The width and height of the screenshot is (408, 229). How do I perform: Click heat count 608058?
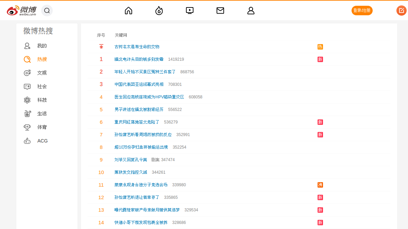(x=195, y=97)
